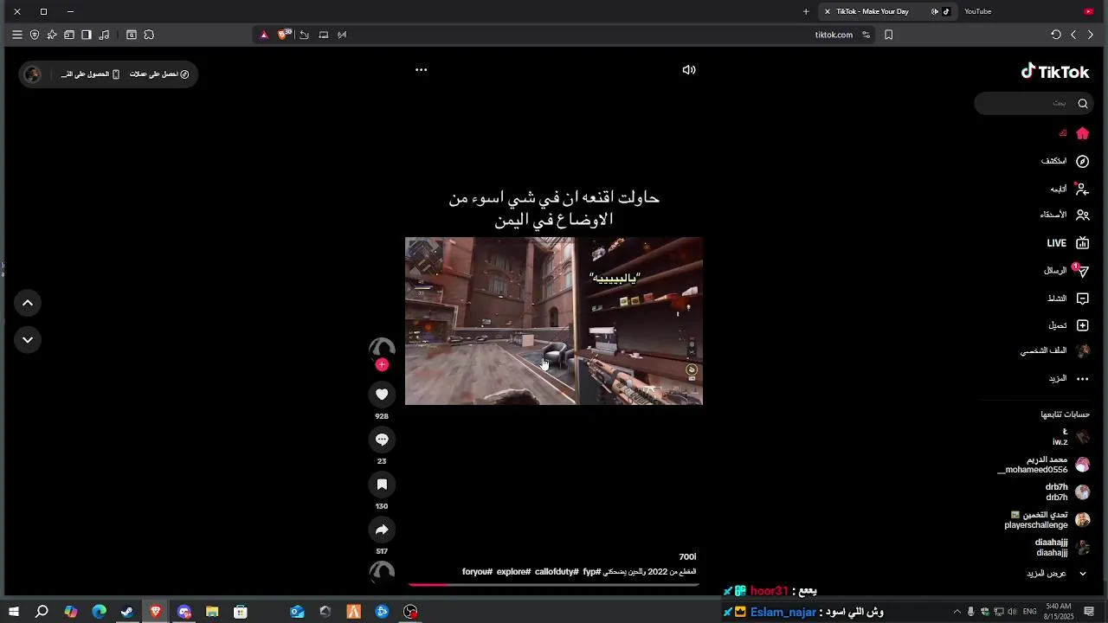The image size is (1108, 623).
Task: Follow creator with red plus badge
Action: [382, 365]
